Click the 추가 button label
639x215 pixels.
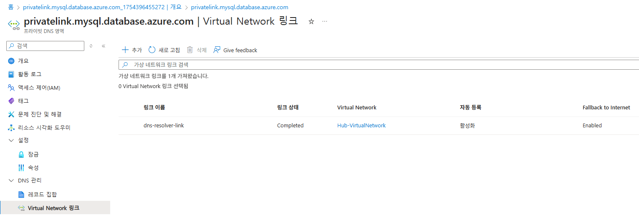(x=137, y=50)
